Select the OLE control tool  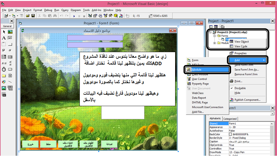pyautogui.click(x=4, y=95)
